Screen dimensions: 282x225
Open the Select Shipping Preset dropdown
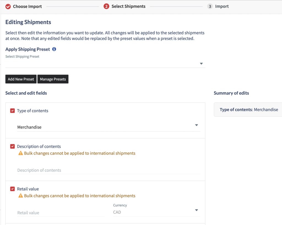point(105,64)
